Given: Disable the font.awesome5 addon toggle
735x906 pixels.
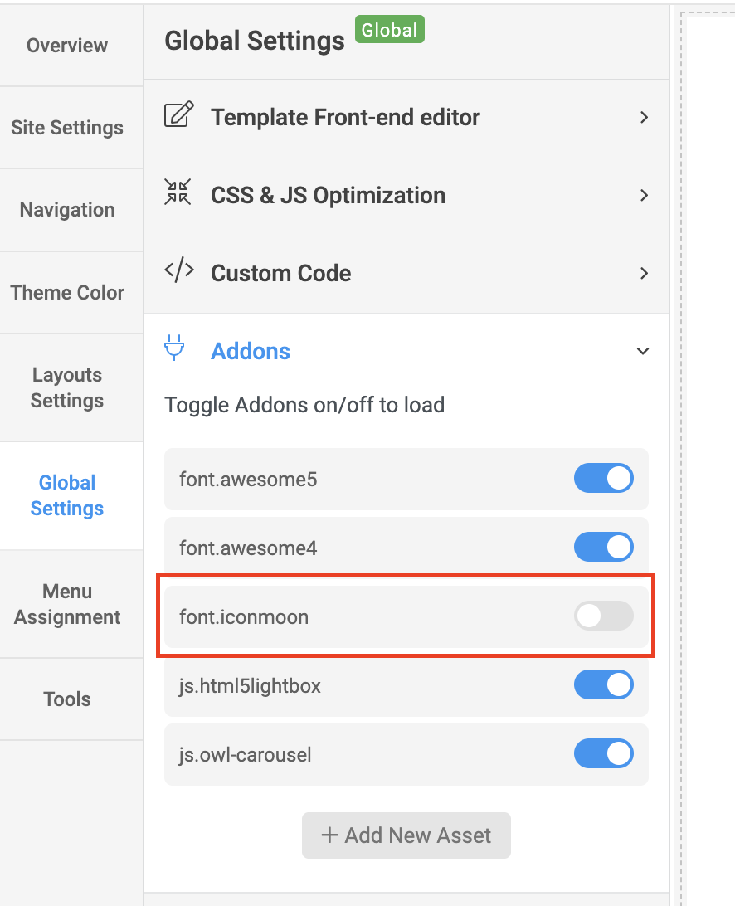Looking at the screenshot, I should 604,479.
